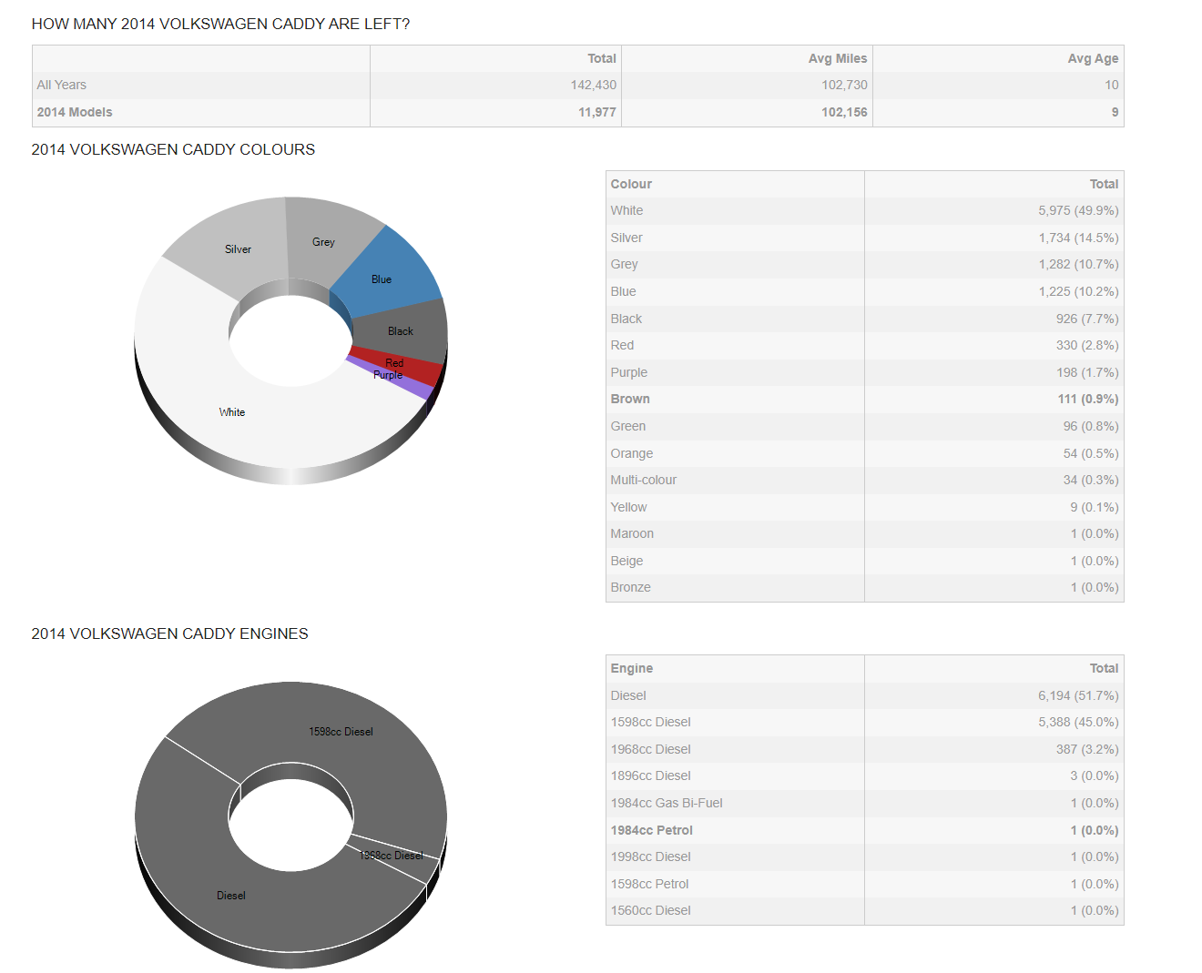
Task: Click 'Grey' in the colour table
Action: coord(624,264)
